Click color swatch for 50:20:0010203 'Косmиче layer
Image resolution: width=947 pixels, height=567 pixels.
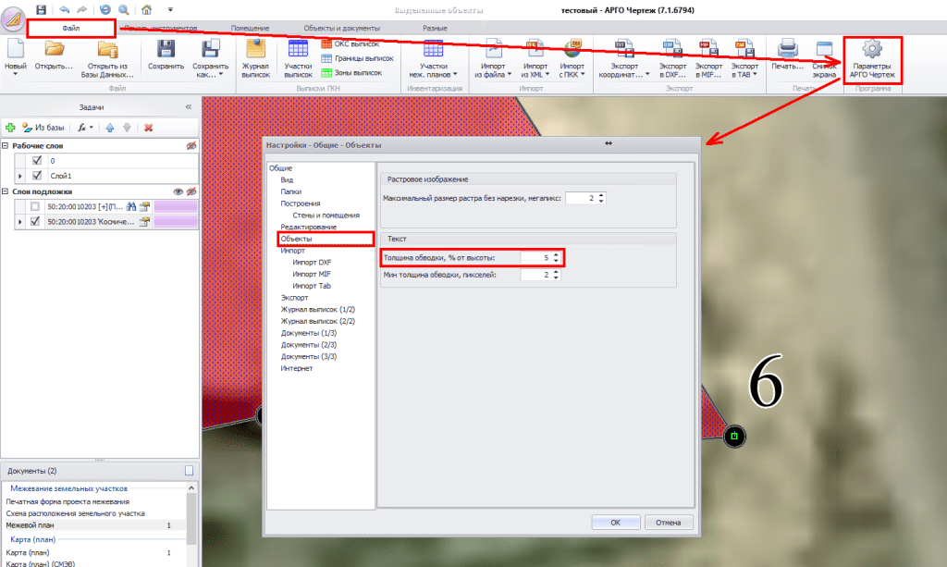[176, 222]
